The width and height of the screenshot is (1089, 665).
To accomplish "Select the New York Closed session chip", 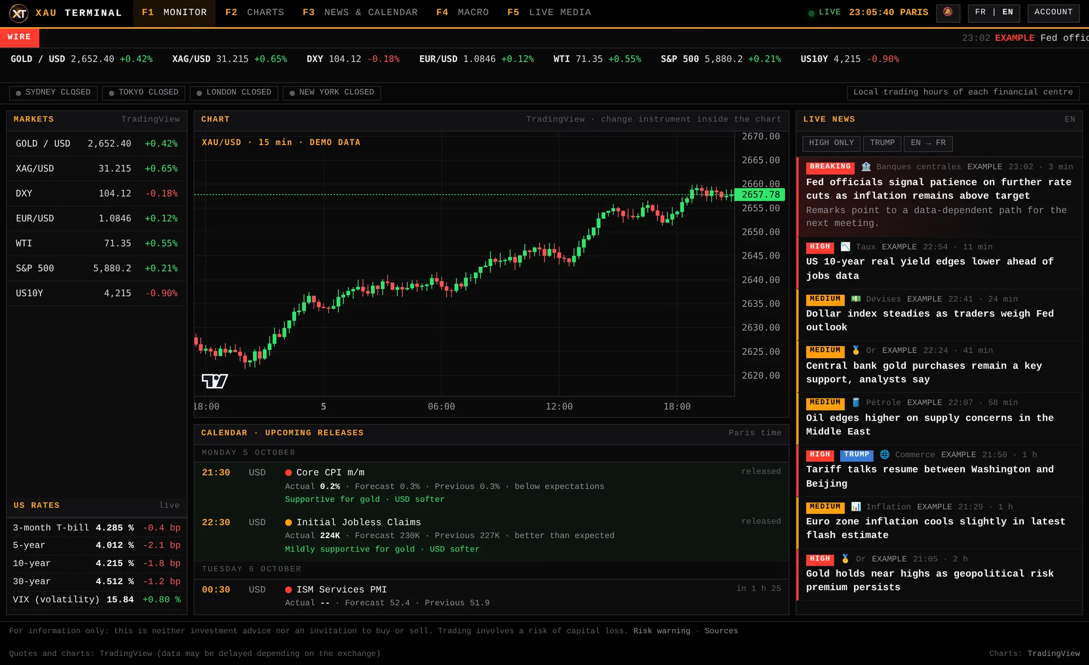I will pos(332,93).
